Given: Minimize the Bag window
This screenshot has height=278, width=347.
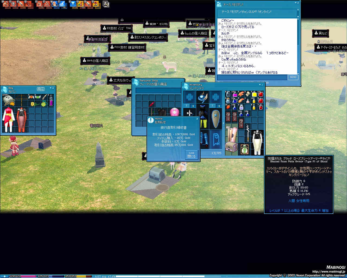Looking at the screenshot, I should pyautogui.click(x=50, y=88).
